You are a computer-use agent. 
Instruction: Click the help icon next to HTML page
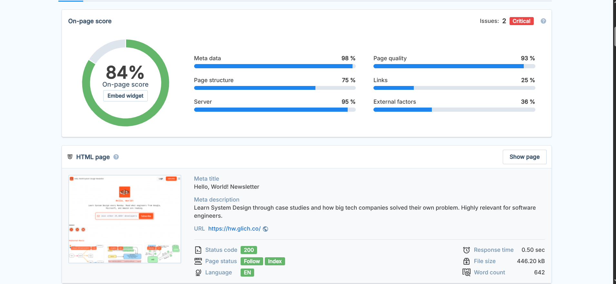tap(116, 157)
